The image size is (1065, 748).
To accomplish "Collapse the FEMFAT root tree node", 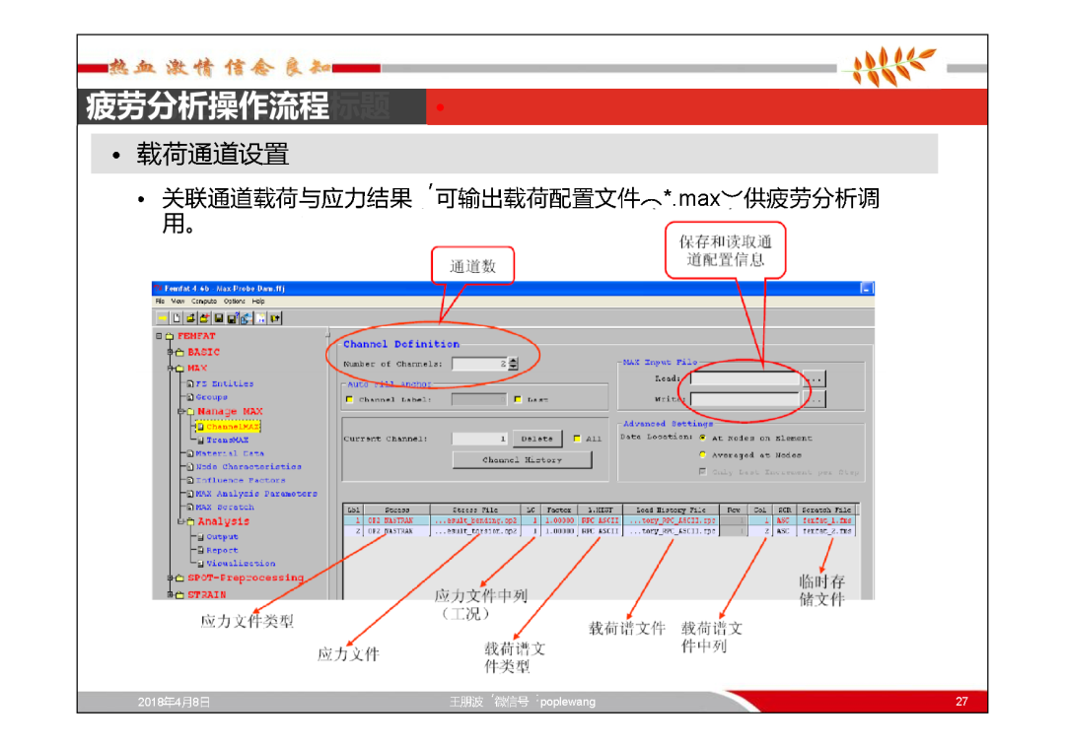I will point(159,336).
